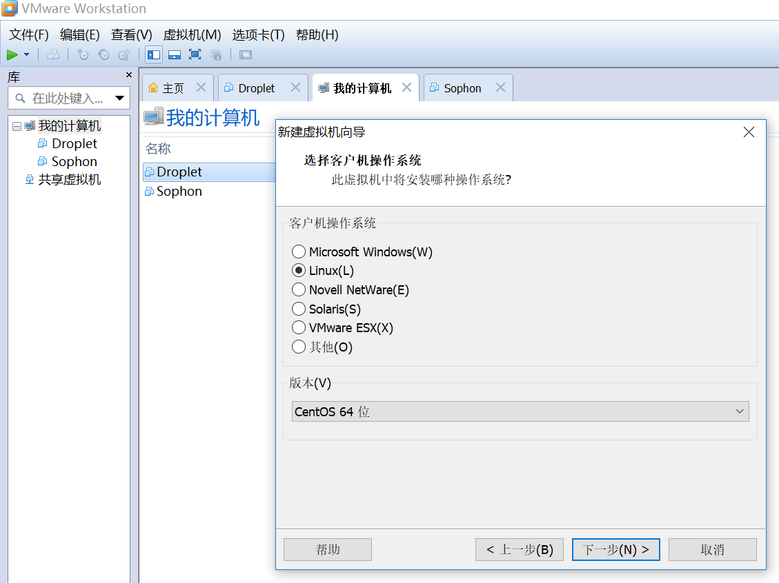Collapse the 我的计算机 tree node
Viewport: 779px width, 583px height.
[x=17, y=126]
